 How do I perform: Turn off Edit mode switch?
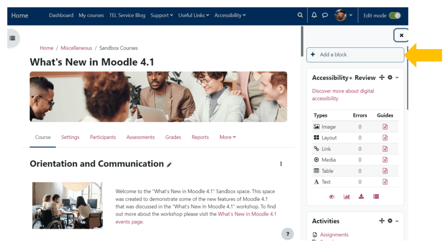[x=395, y=16]
